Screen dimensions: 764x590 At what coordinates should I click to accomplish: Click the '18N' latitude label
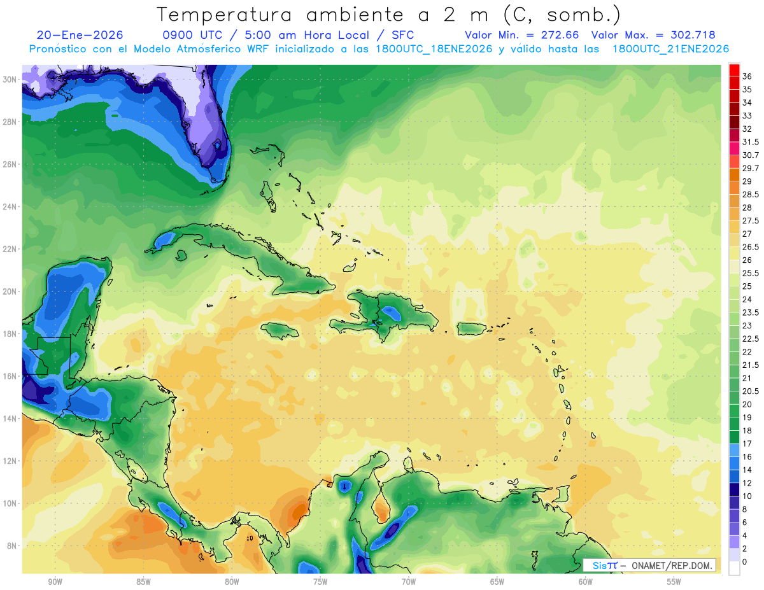pos(9,334)
